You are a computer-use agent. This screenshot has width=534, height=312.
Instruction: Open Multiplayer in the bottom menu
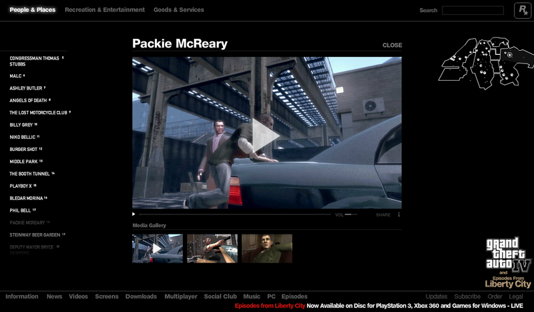pos(181,297)
